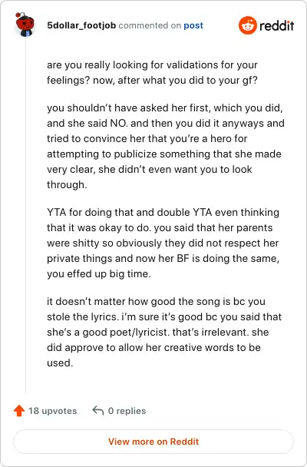Click the 'reddit' wordmark text
This screenshot has width=307, height=467.
(276, 25)
